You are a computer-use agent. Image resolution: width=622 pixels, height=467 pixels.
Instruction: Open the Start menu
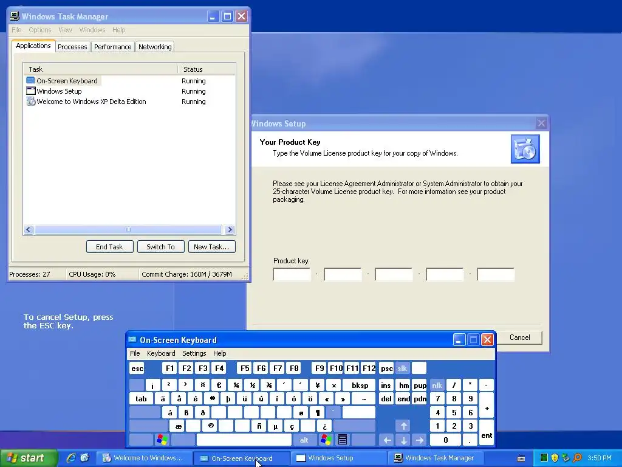point(28,458)
